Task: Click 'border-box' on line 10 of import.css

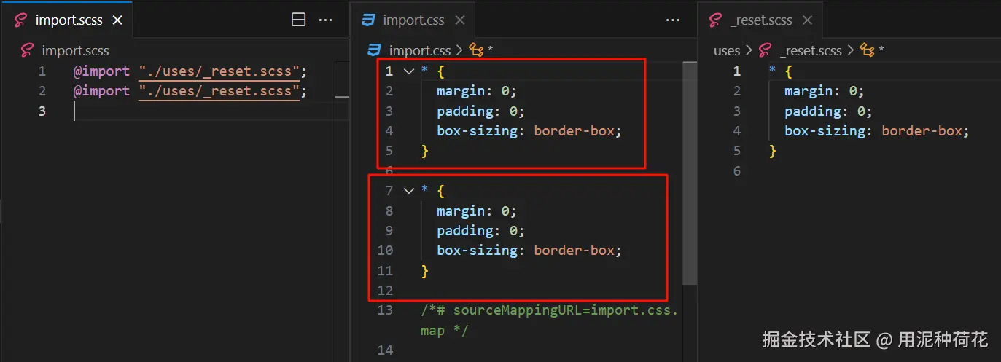Action: pyautogui.click(x=574, y=251)
